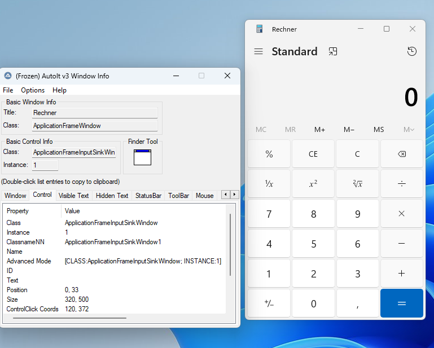The height and width of the screenshot is (348, 434).
Task: Open the StatusBar tab
Action: point(148,196)
